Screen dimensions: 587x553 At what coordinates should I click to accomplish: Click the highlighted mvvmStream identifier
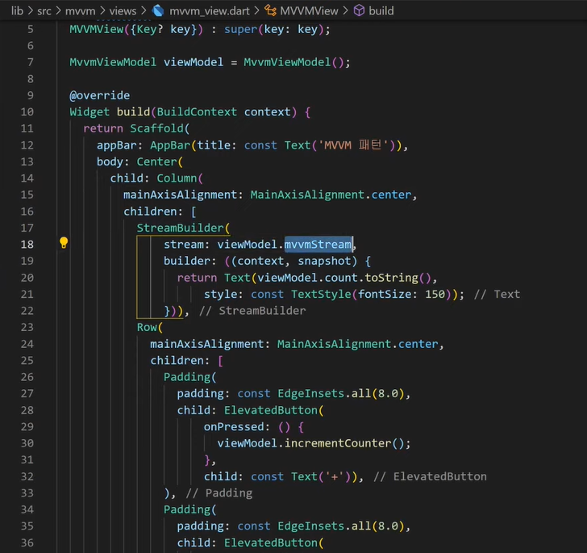(318, 245)
